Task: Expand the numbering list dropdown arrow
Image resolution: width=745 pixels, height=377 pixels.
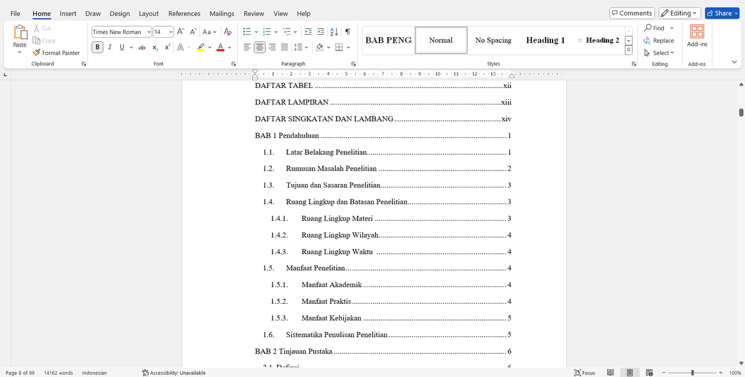Action: tap(276, 32)
